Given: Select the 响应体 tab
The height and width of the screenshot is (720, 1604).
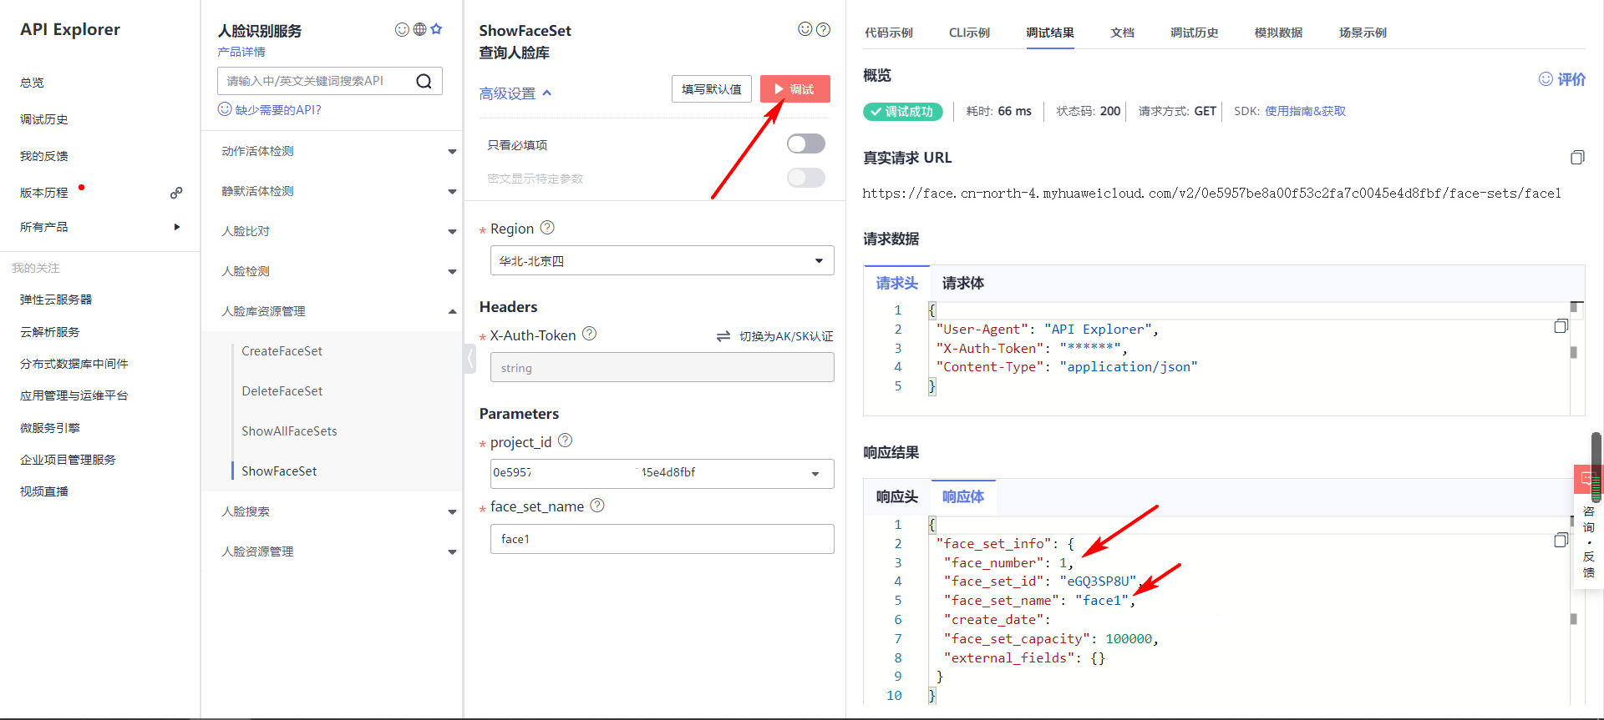Looking at the screenshot, I should click(963, 496).
